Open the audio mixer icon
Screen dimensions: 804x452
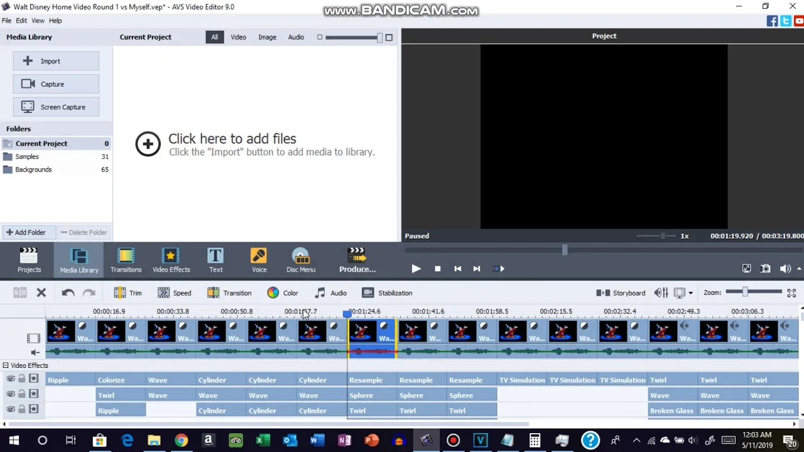[x=661, y=293]
